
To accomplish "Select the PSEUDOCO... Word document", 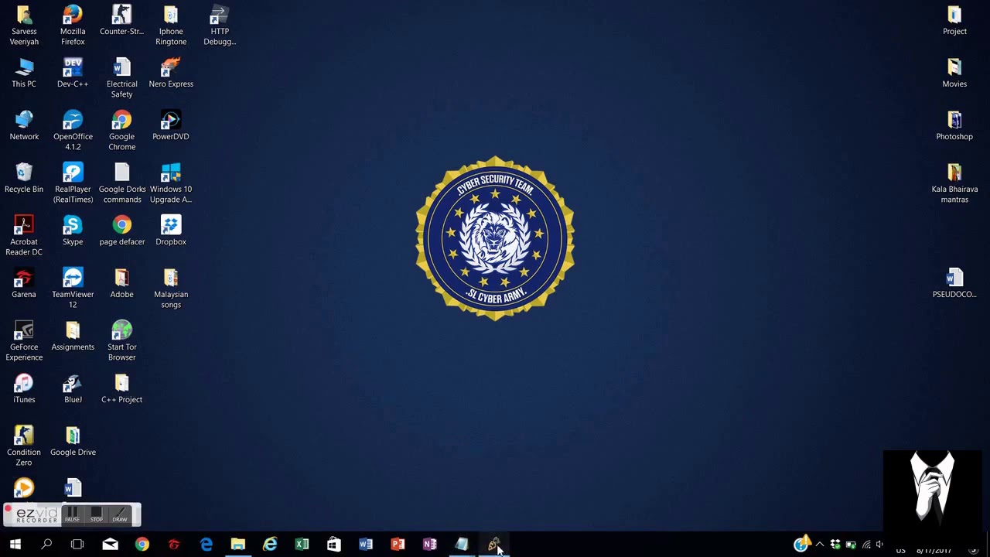I will coord(954,283).
